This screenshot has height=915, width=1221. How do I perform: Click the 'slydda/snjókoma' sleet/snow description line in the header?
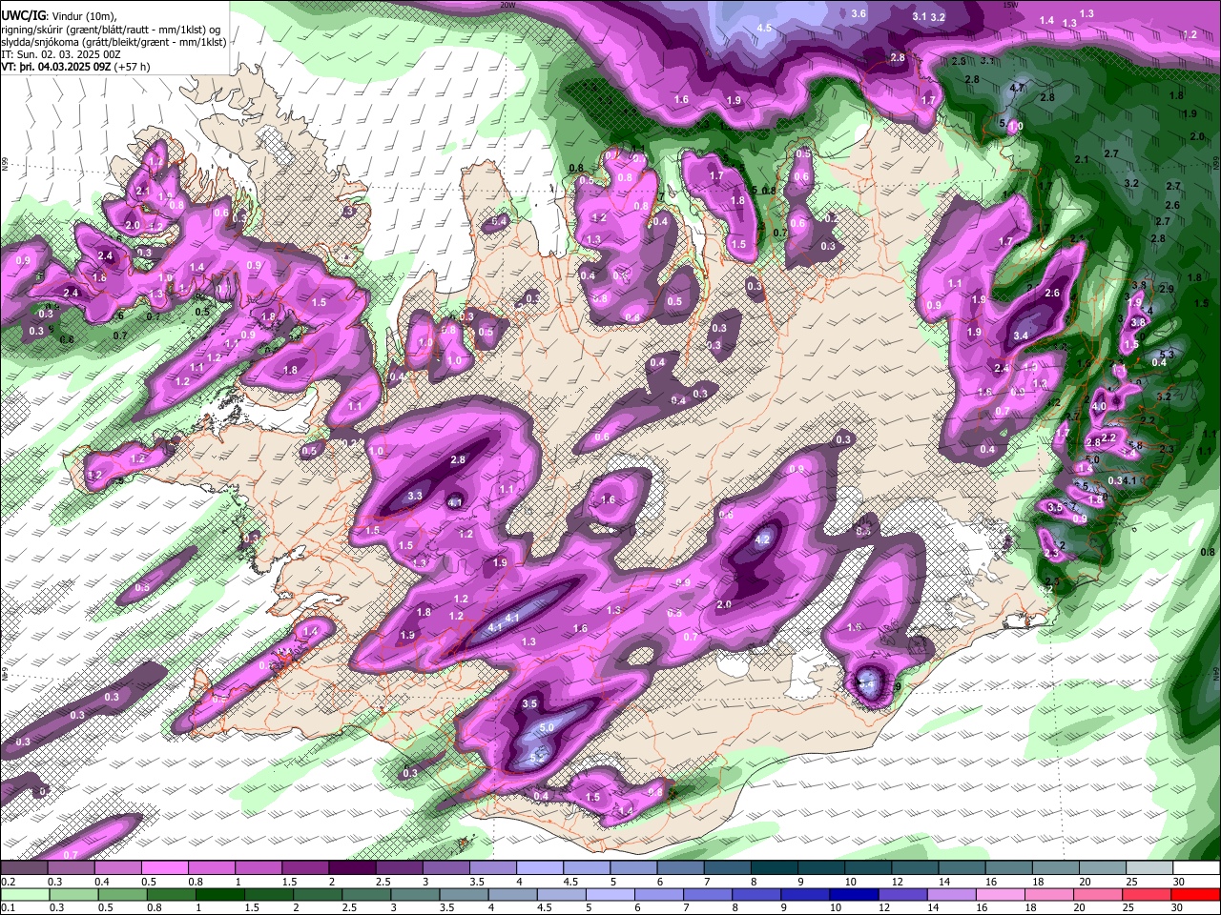pyautogui.click(x=114, y=42)
